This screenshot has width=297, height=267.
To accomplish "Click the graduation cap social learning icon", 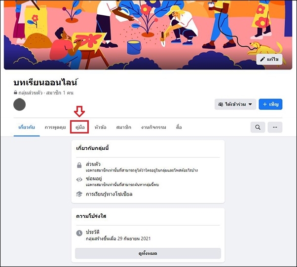I will click(79, 194).
